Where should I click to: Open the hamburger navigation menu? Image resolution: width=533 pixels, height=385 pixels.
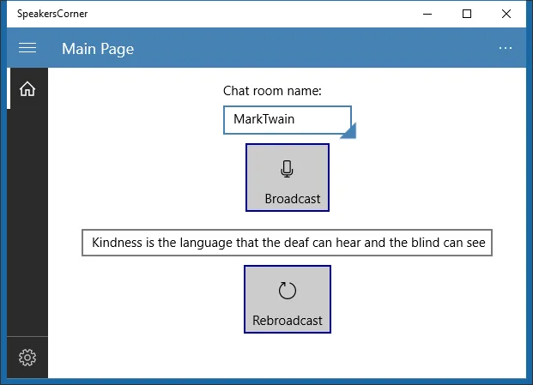click(27, 48)
